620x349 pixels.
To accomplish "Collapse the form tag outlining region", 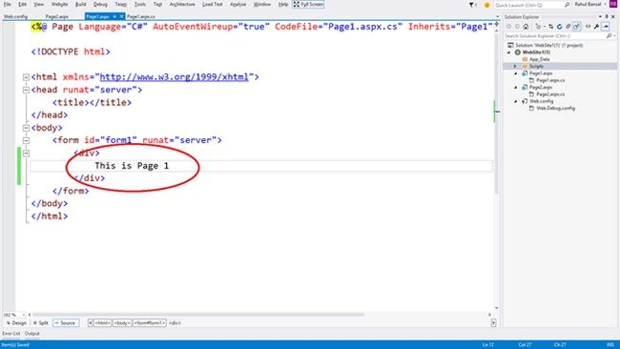I will (26, 140).
